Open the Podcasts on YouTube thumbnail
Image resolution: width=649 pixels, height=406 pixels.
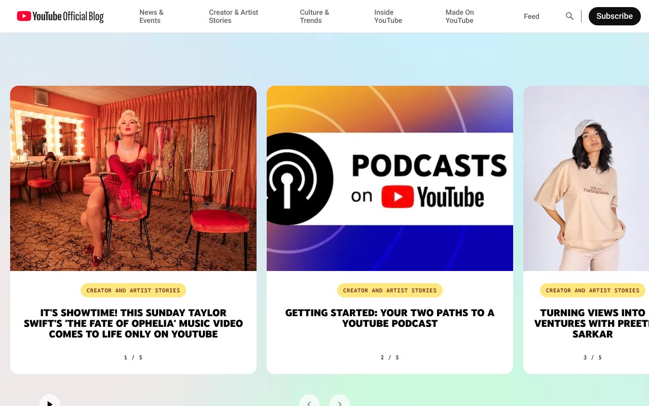(x=390, y=178)
